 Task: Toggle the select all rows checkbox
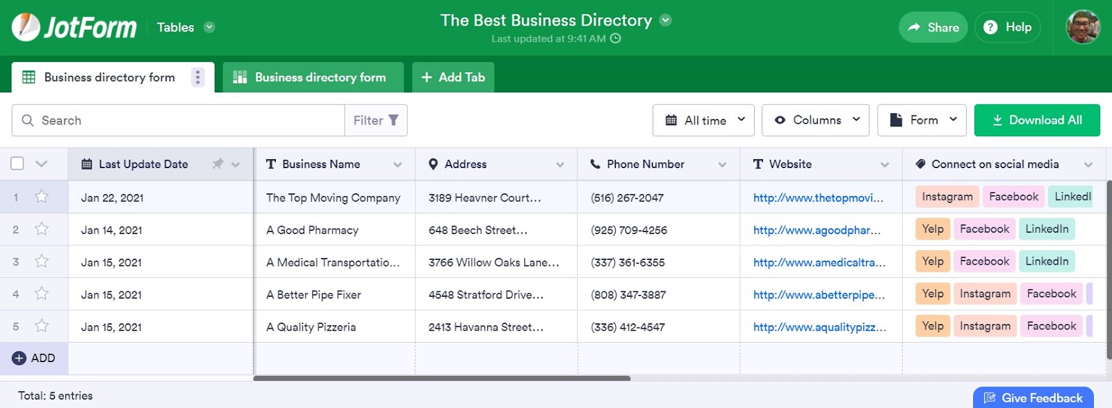(17, 163)
